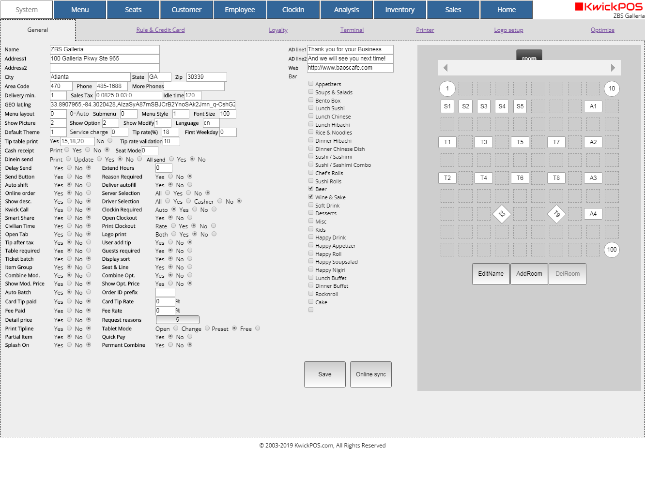Open the Menu section
The height and width of the screenshot is (491, 645).
tap(80, 10)
